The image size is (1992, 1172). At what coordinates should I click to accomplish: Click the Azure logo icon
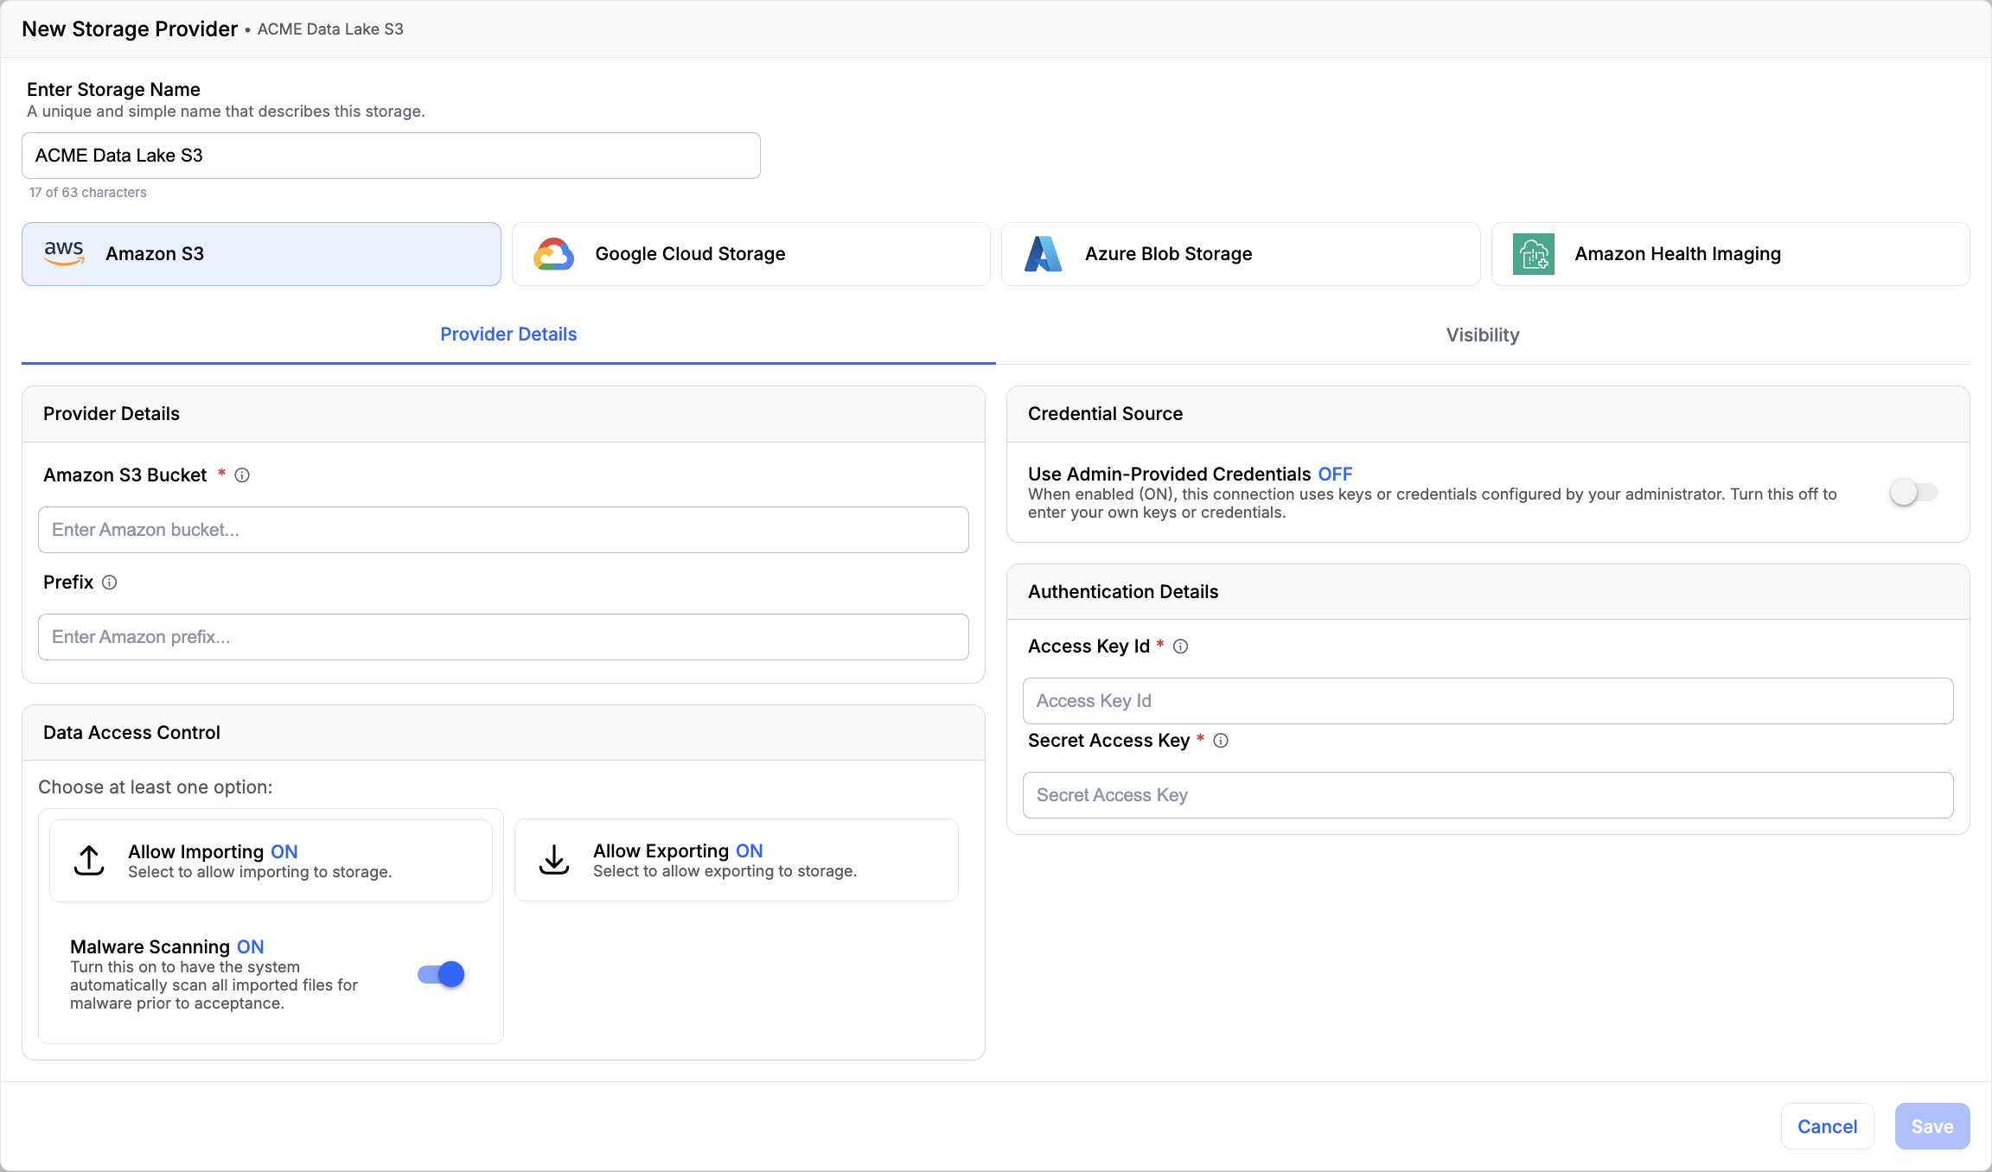click(x=1044, y=254)
